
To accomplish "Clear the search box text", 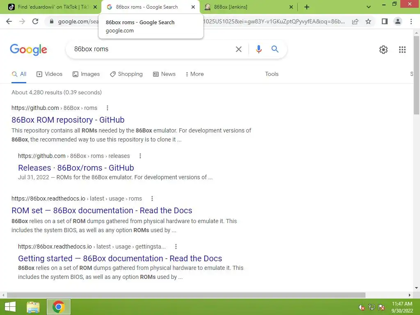I will coord(238,49).
